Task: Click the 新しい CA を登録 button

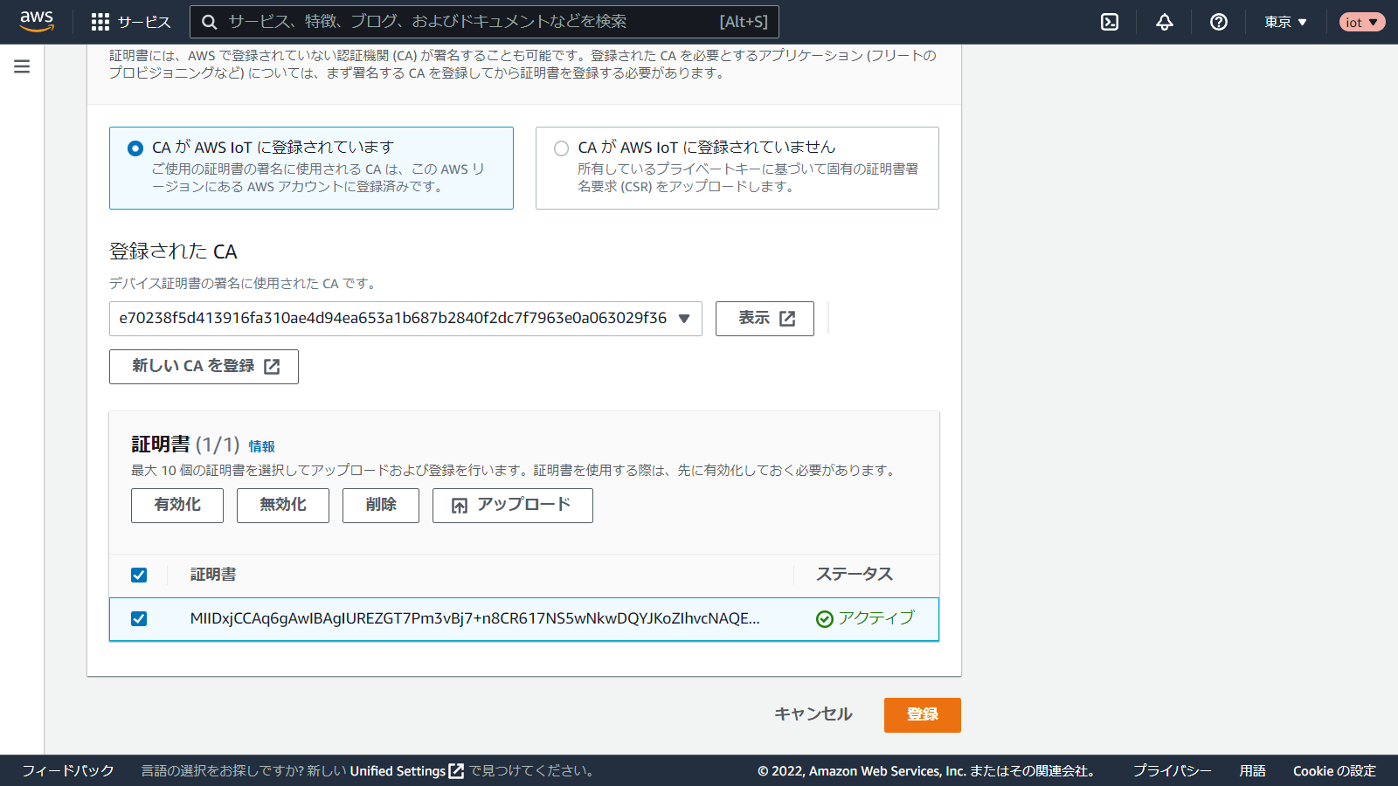Action: point(204,367)
